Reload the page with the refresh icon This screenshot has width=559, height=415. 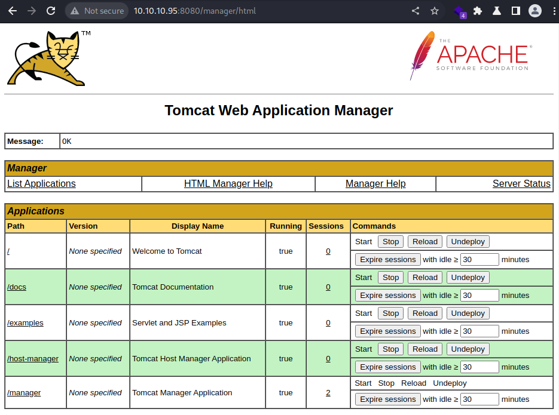(x=51, y=11)
